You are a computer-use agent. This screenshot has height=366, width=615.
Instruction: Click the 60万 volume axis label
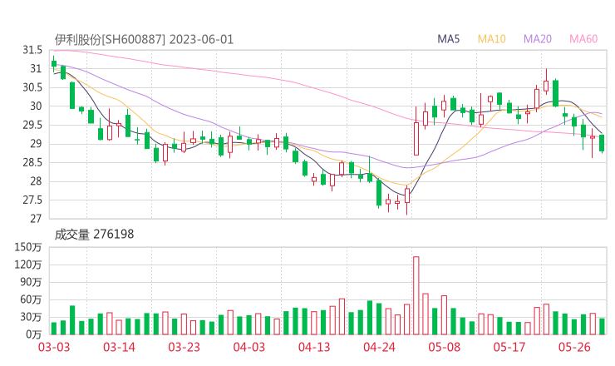[x=31, y=299]
